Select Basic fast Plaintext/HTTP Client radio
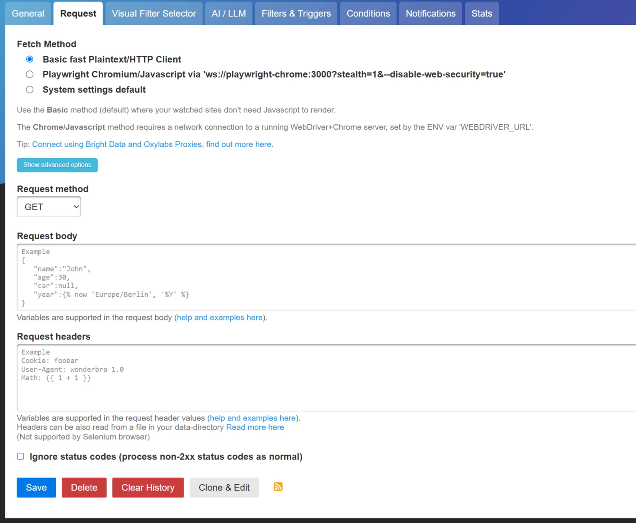 (x=29, y=59)
